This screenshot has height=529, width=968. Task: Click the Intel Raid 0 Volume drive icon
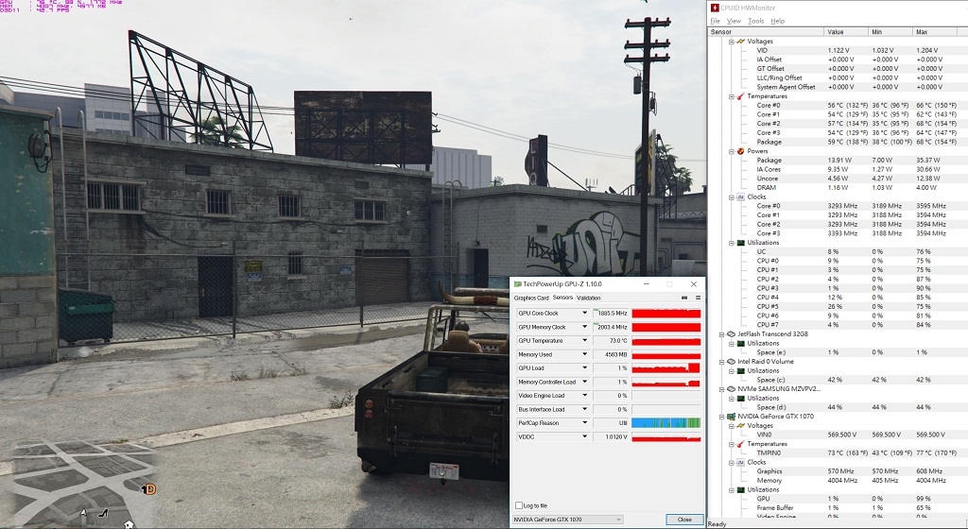pyautogui.click(x=731, y=361)
